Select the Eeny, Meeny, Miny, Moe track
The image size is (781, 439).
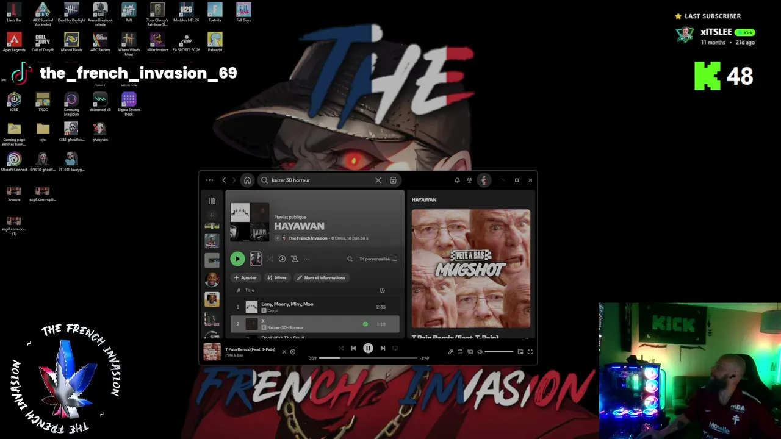pyautogui.click(x=315, y=307)
